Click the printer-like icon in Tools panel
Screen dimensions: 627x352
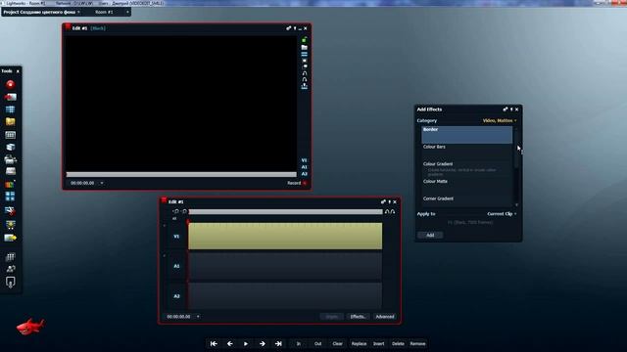pos(11,159)
